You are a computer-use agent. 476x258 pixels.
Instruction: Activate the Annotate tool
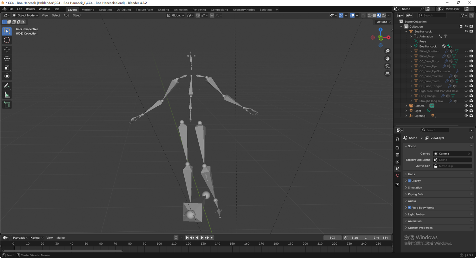click(x=7, y=86)
